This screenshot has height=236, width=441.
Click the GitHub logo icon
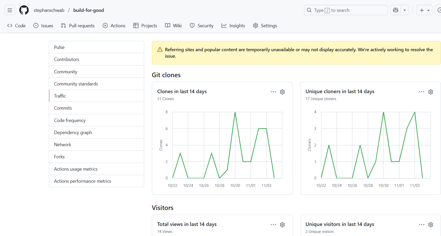24,10
